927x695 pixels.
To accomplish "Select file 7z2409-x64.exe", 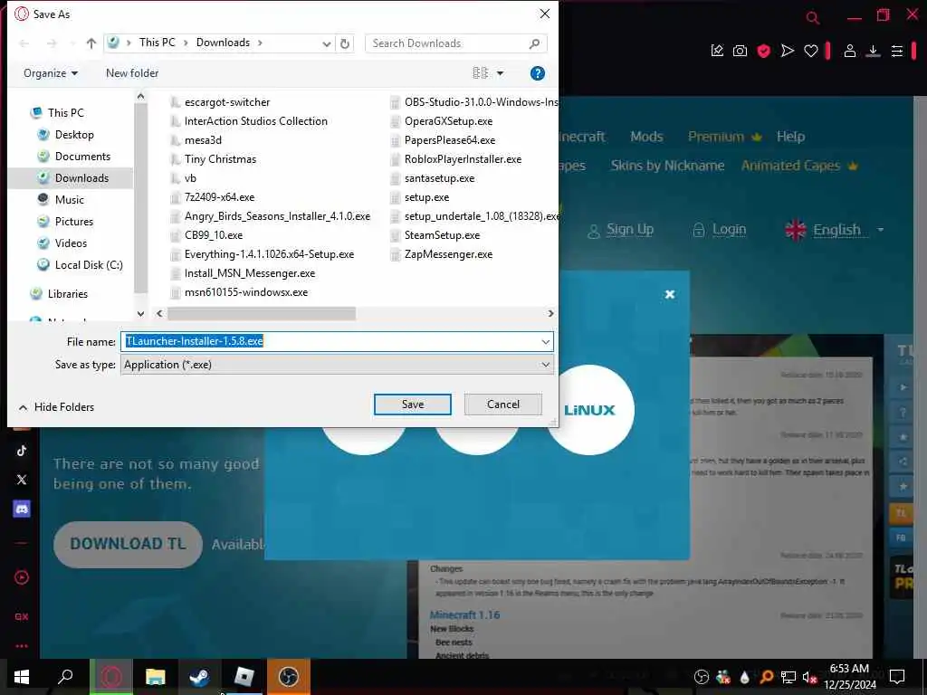I will pos(219,197).
